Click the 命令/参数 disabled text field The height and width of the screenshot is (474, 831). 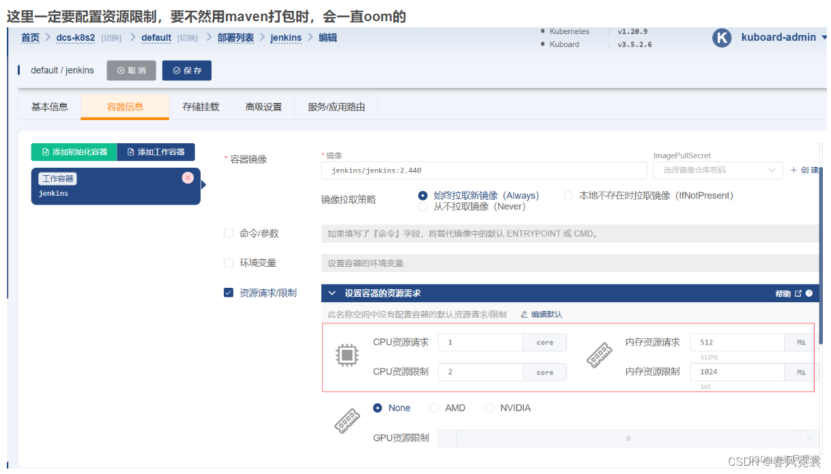click(x=570, y=234)
